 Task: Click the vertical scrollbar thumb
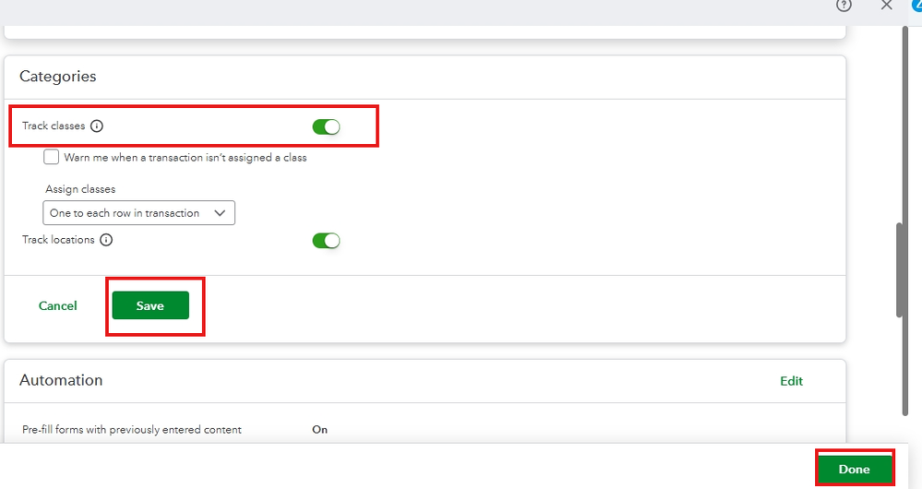click(x=899, y=270)
